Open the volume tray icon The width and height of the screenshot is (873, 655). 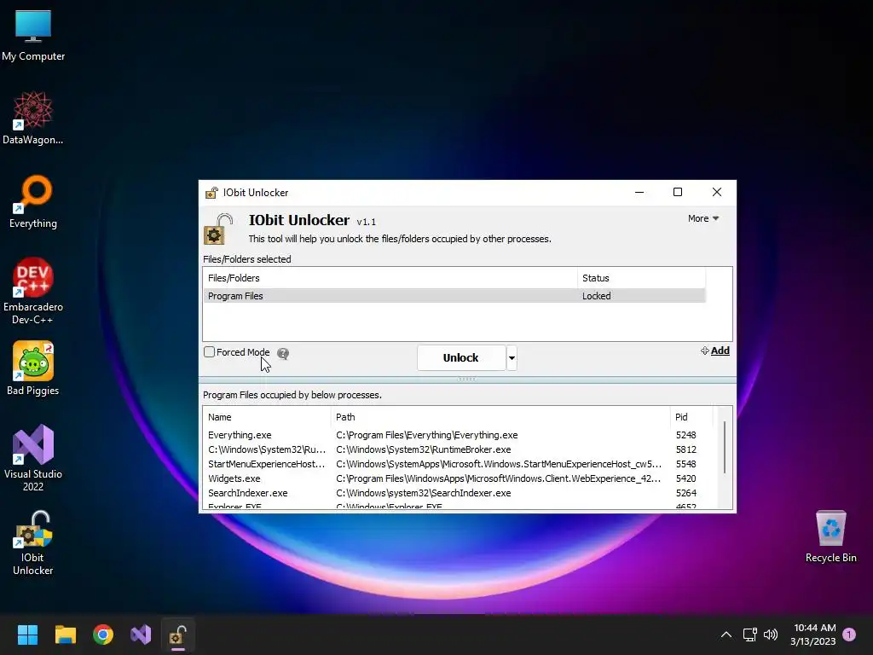tap(771, 635)
